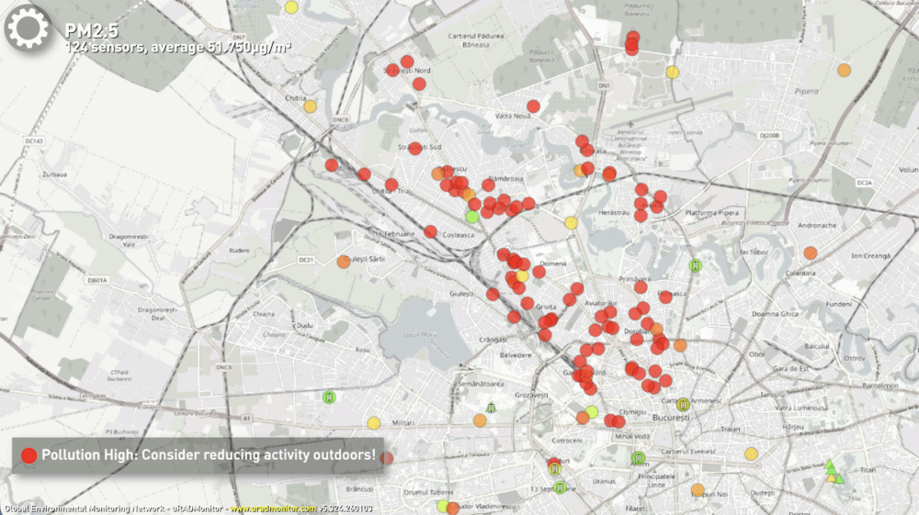
Task: Select the green sensor icon near Grozăvești
Action: 493,408
